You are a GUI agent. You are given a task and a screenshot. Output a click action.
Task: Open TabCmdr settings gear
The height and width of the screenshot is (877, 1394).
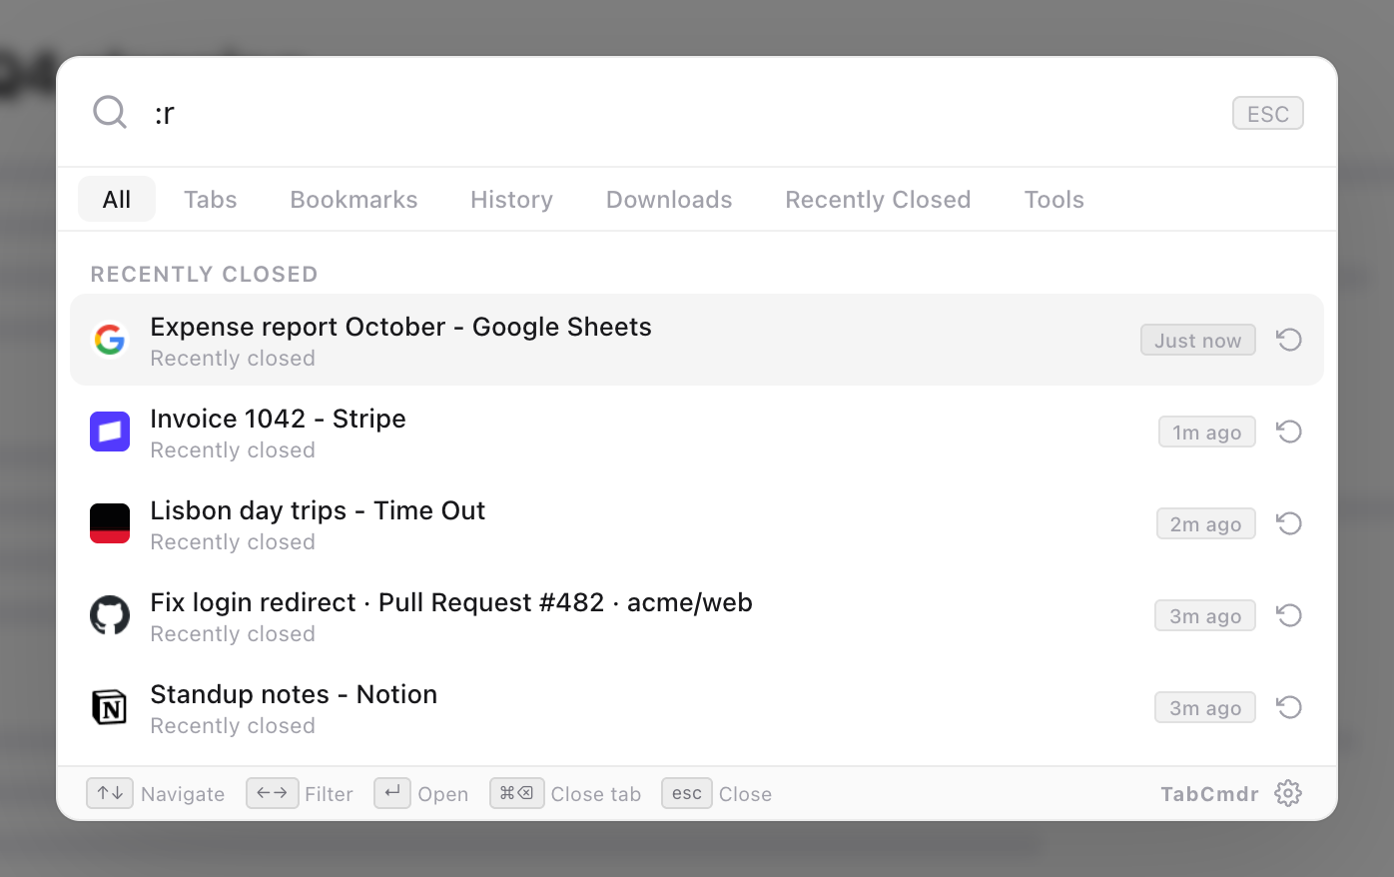(x=1288, y=793)
